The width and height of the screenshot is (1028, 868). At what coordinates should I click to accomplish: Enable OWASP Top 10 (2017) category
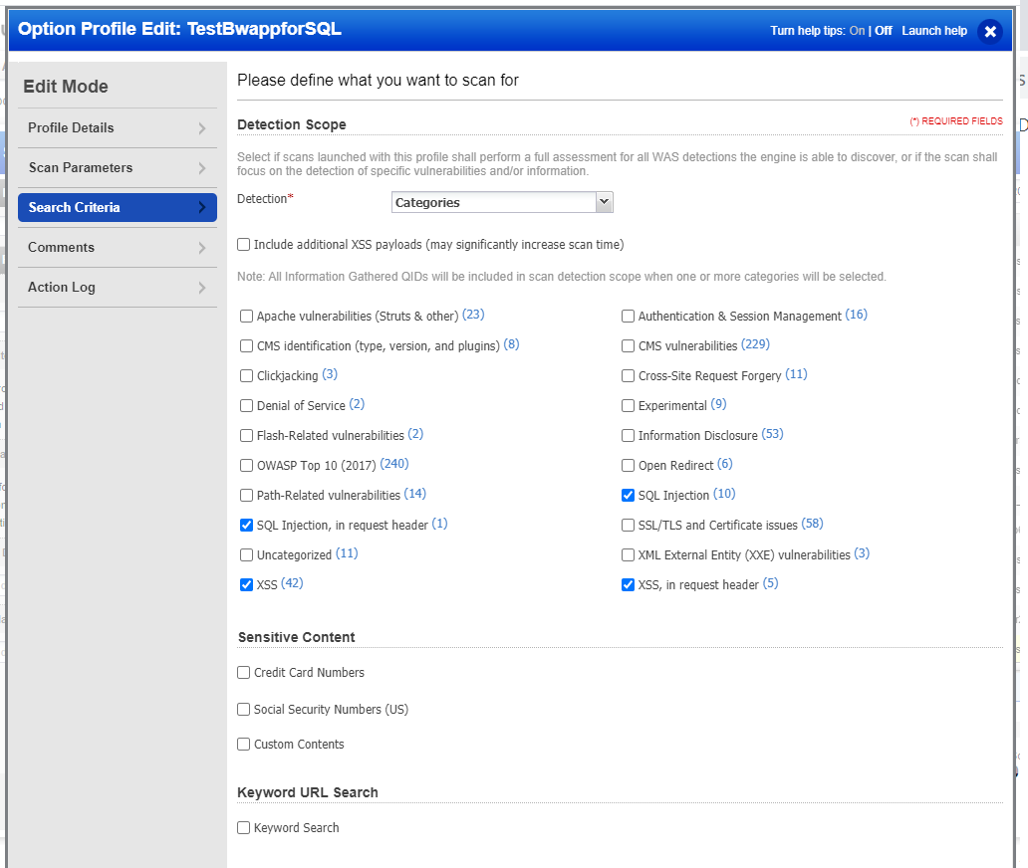pos(246,466)
